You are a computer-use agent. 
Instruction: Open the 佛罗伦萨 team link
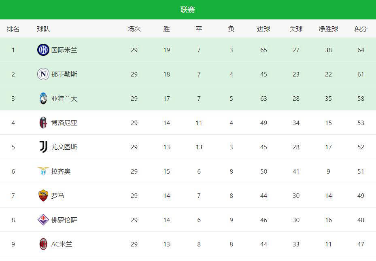[64, 220]
